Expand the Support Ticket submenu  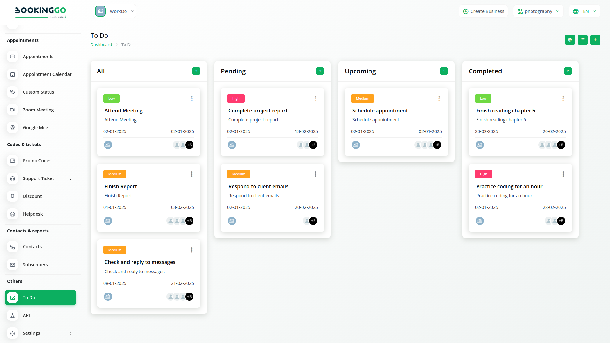pos(71,179)
